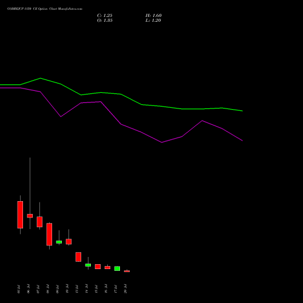Click the close value "C: 1.25"
The image size is (303, 303).
105,16
